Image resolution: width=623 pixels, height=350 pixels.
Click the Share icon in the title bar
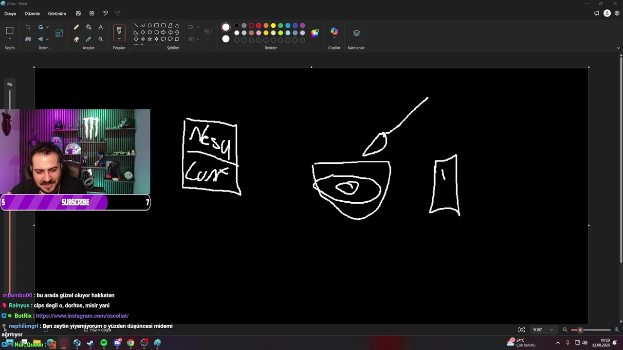(x=92, y=14)
